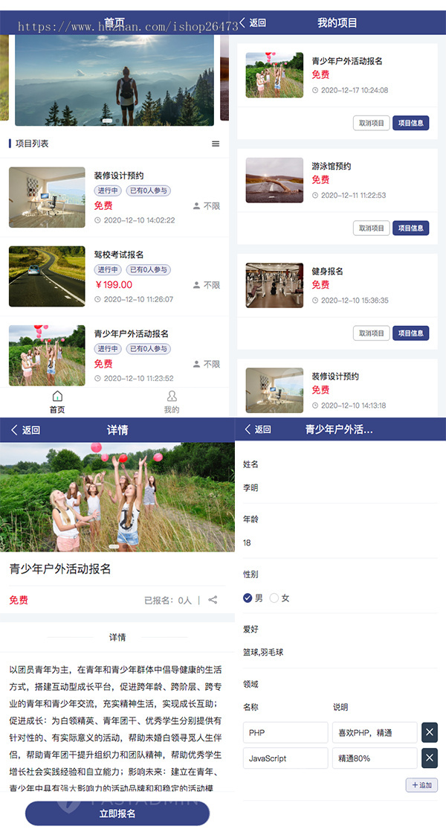Click 项目信息 for 青少年户外活动报名
The image size is (446, 835).
[411, 123]
